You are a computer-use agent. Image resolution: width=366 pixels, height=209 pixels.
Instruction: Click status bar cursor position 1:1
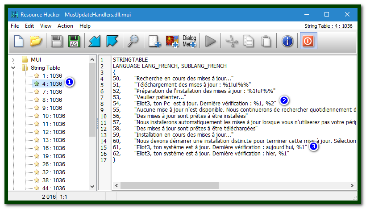[x=64, y=197]
